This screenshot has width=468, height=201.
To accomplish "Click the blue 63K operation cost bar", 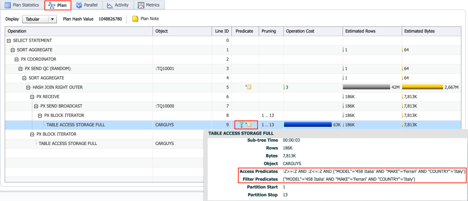I will tap(307, 125).
